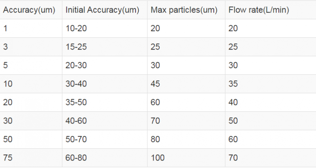Screen dimensions: 316x168
Task: Click the 80 max particles cell
Action: 156,139
